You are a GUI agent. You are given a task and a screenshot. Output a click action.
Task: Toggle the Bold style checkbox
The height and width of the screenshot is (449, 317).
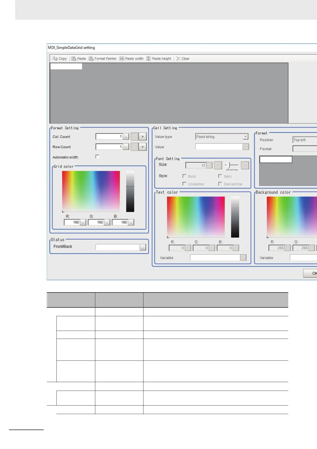[184, 176]
